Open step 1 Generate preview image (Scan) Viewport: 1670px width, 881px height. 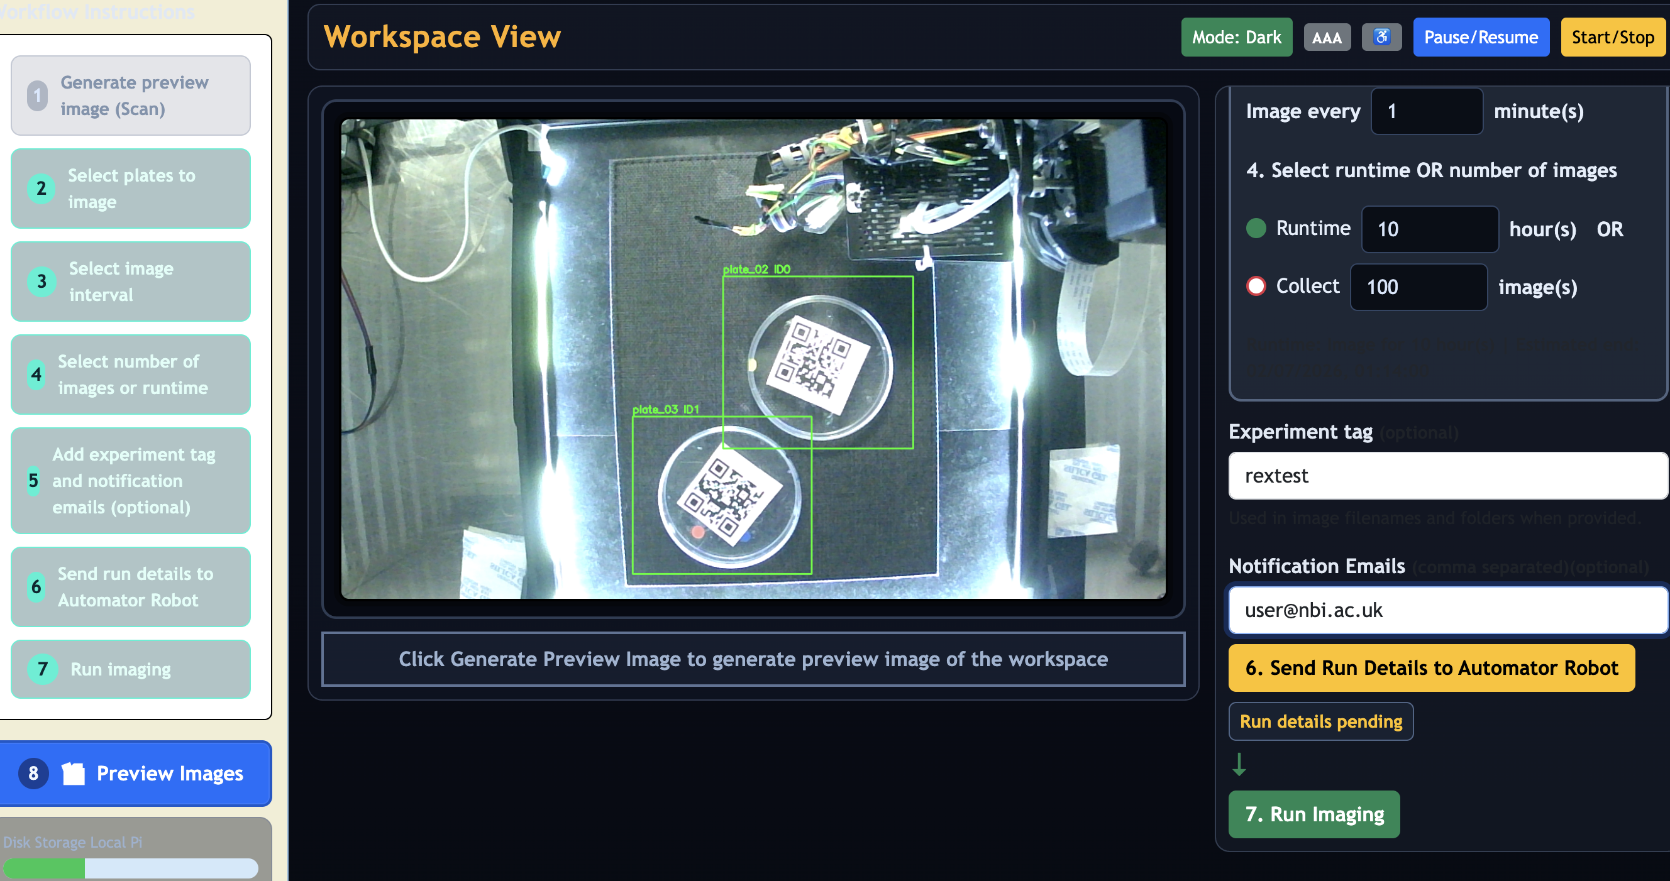tap(131, 96)
